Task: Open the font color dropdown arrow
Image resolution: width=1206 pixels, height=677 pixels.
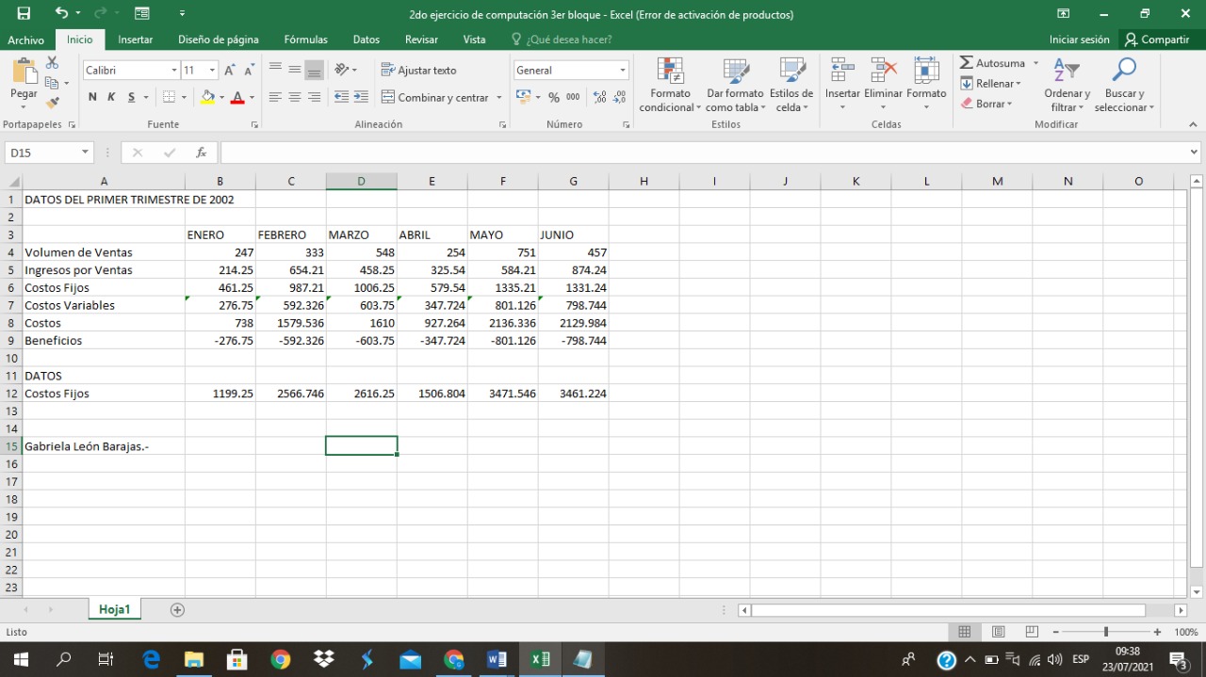Action: [252, 97]
